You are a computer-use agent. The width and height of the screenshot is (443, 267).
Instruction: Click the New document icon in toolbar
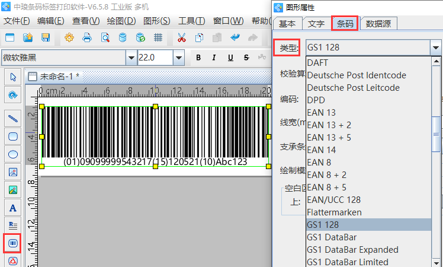pos(10,37)
